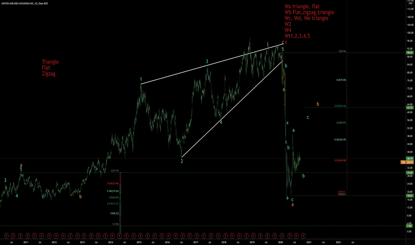This screenshot has width=415, height=245.
Task: Select the green 2.86 price label
Action: 410,226
